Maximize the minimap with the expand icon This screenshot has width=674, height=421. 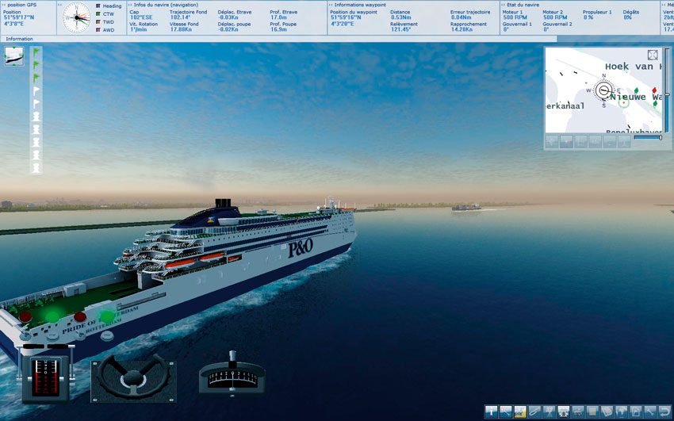click(x=653, y=55)
